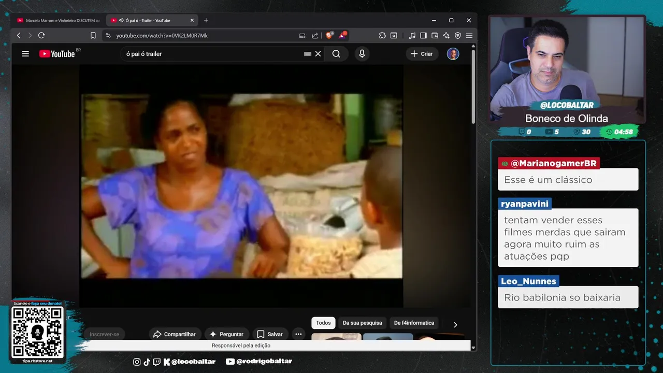The image size is (663, 373).
Task: Start voice search with the microphone
Action: tap(362, 54)
